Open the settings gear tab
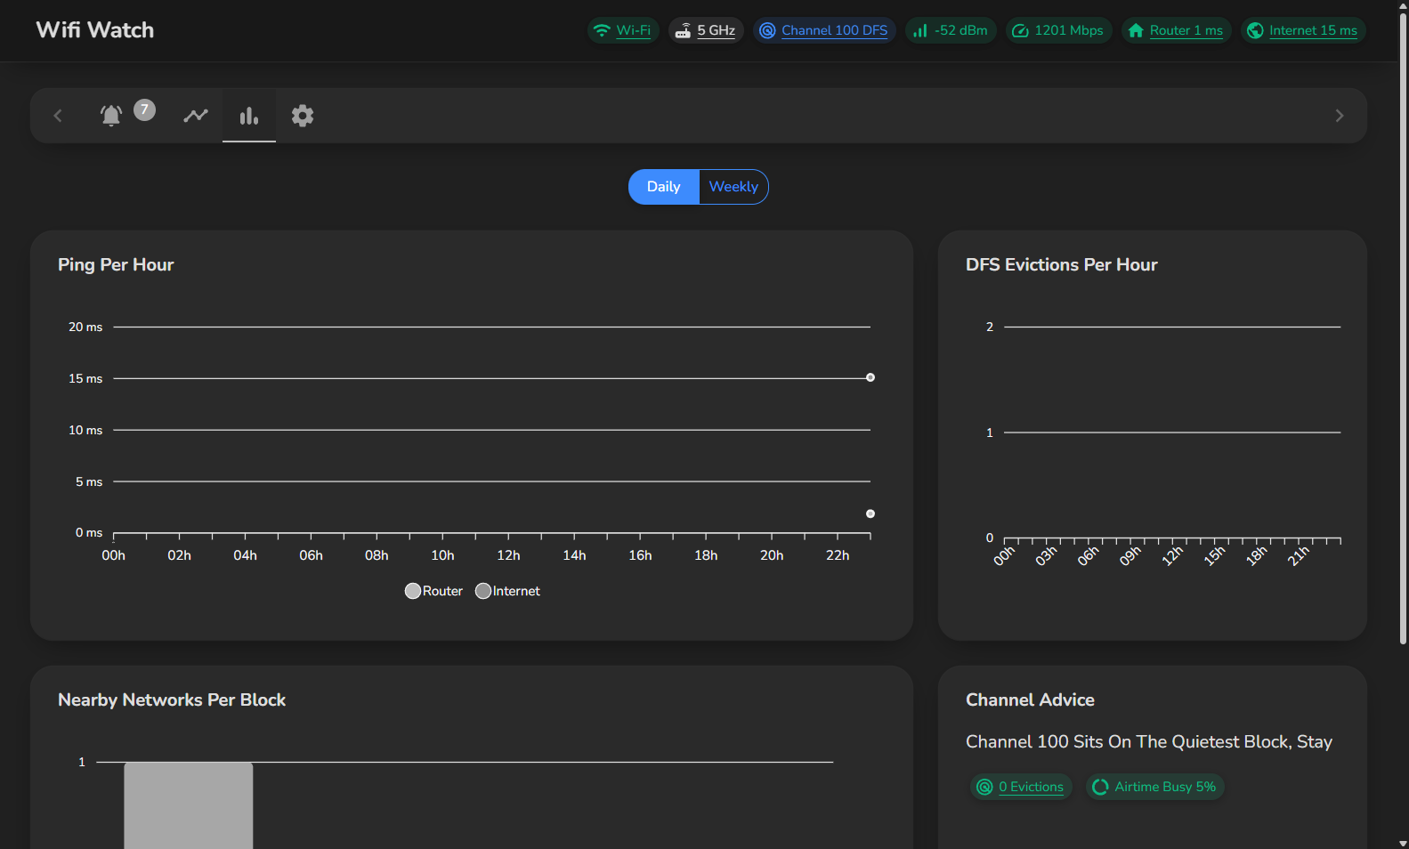1409x849 pixels. [x=303, y=116]
